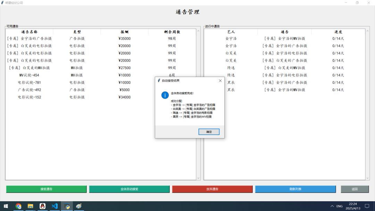Click '¥10000' in the 电影试镜-781 row
375x211 pixels.
(124, 83)
